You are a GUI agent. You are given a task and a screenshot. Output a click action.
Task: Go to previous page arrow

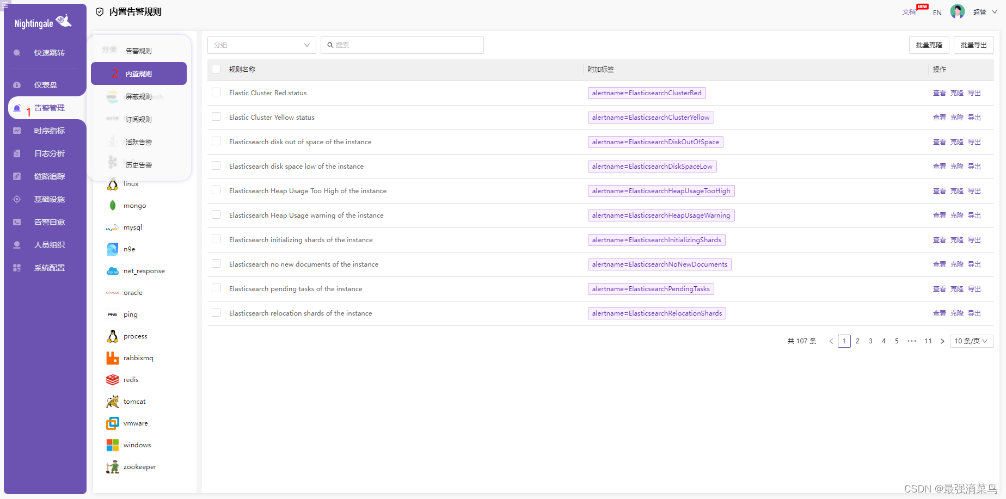click(831, 341)
